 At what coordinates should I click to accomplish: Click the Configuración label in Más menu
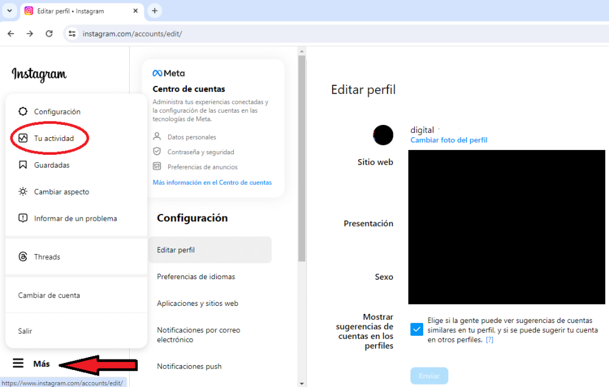pyautogui.click(x=57, y=112)
